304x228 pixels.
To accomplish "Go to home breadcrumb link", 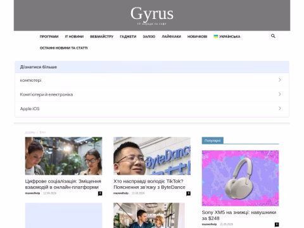I will [x=30, y=132].
